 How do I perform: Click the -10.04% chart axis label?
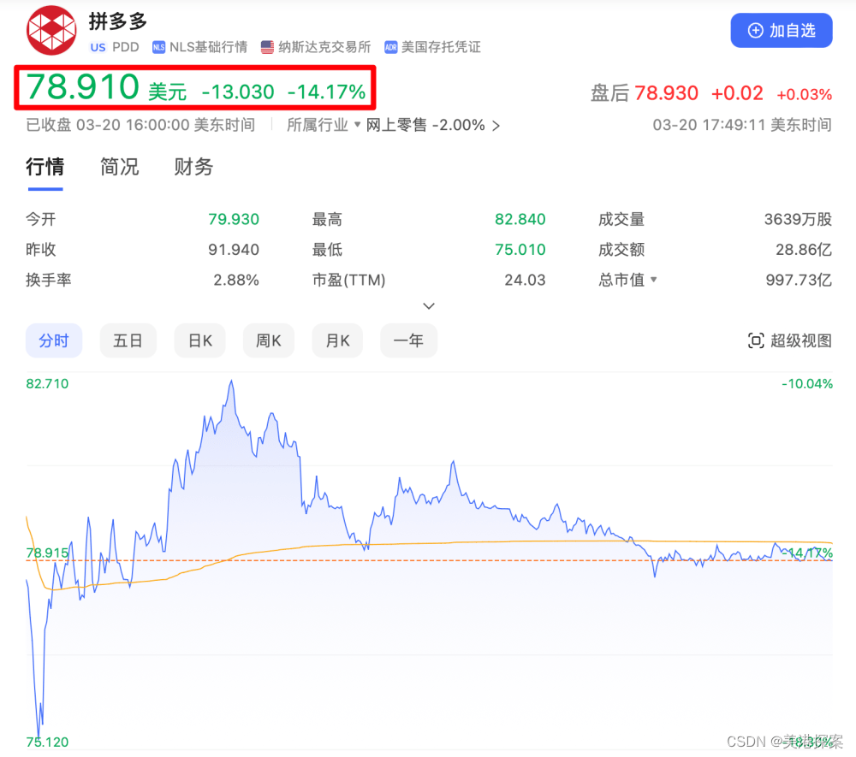coord(807,383)
